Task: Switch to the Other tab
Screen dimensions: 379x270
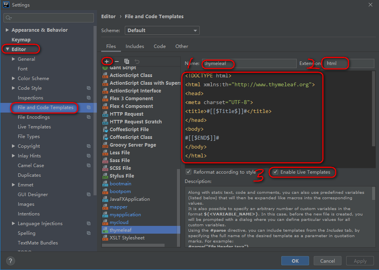Action: [x=182, y=46]
